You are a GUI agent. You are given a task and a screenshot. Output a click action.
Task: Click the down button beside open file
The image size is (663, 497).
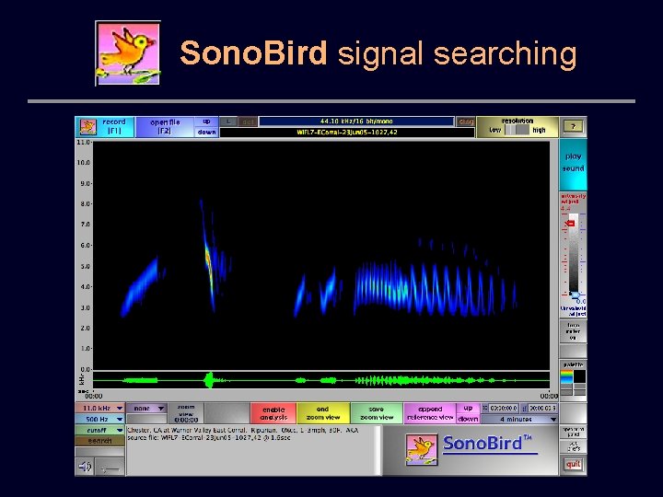207,132
